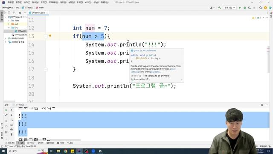Build the project with the hammer icon
The width and height of the screenshot is (273, 154).
[x=219, y=8]
